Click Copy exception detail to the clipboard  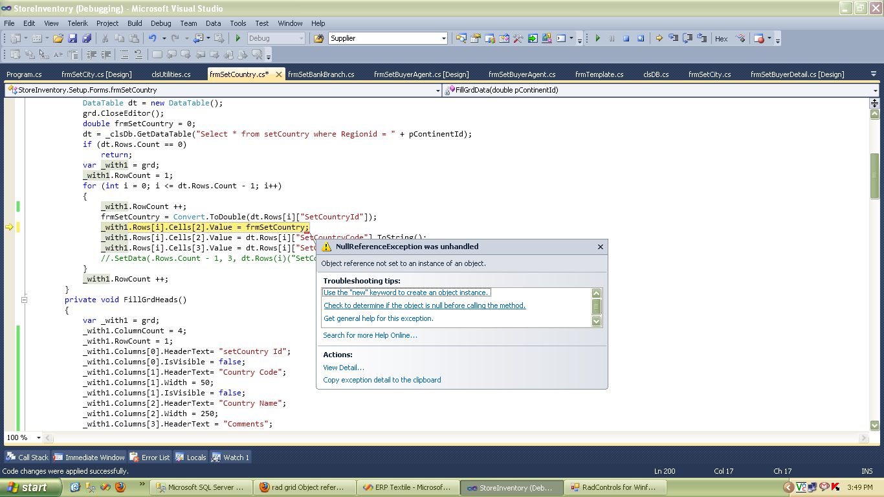[x=382, y=380]
